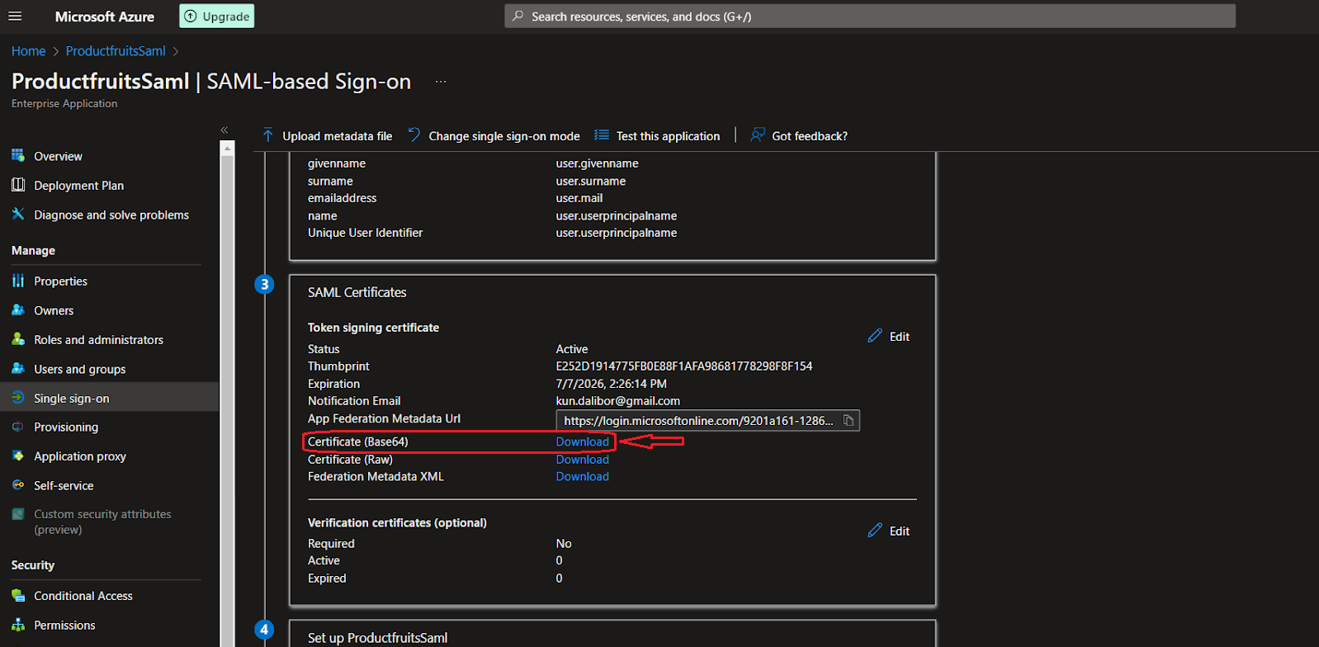
Task: Open Properties in Manage section
Action: tap(60, 281)
